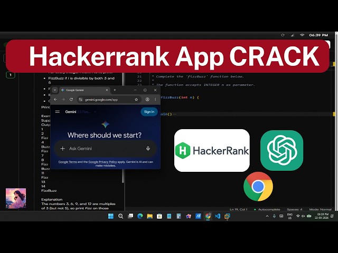This screenshot has width=338, height=253.
Task: Expand the collapsed main() code fold
Action: [174, 114]
